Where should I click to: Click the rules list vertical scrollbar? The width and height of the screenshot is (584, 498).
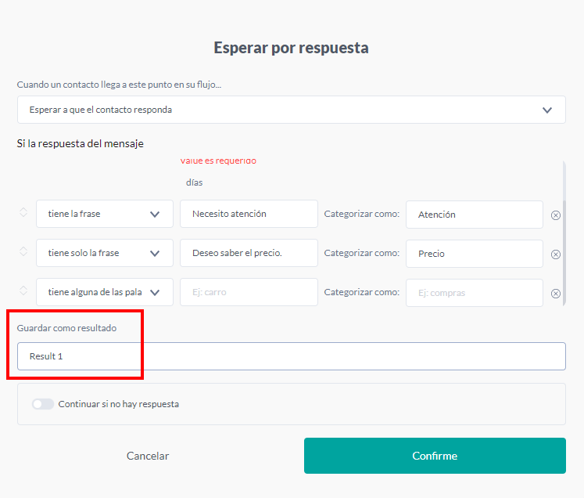pos(564,235)
